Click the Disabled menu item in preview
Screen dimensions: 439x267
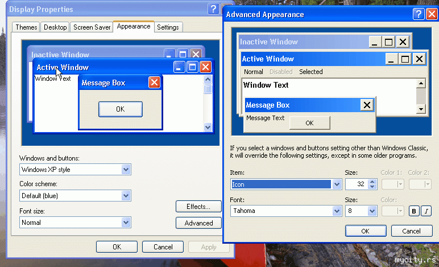pyautogui.click(x=281, y=72)
